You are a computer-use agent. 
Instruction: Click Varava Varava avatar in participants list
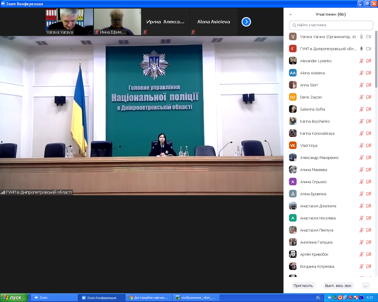(x=293, y=37)
